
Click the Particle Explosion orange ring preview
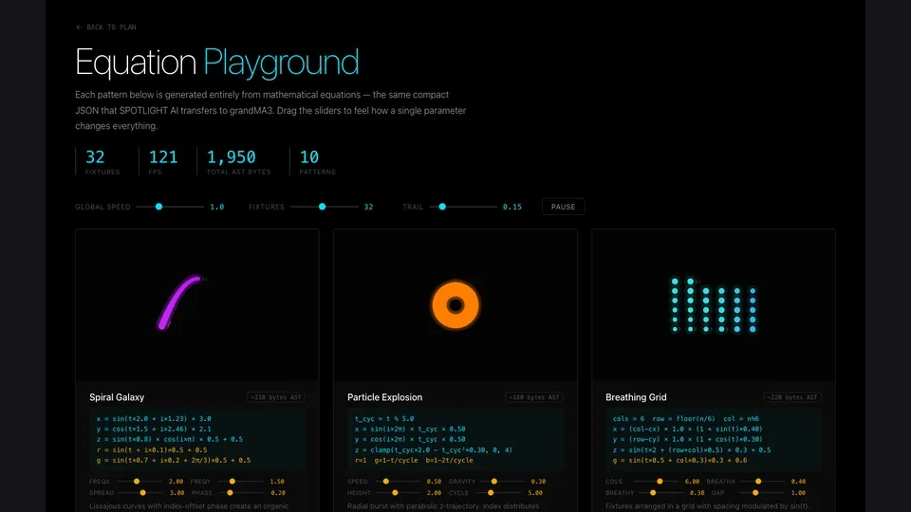pyautogui.click(x=455, y=305)
